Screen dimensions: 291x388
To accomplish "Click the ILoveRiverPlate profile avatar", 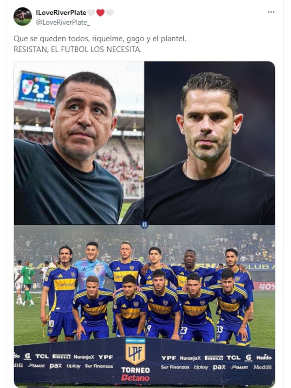I will (x=23, y=16).
